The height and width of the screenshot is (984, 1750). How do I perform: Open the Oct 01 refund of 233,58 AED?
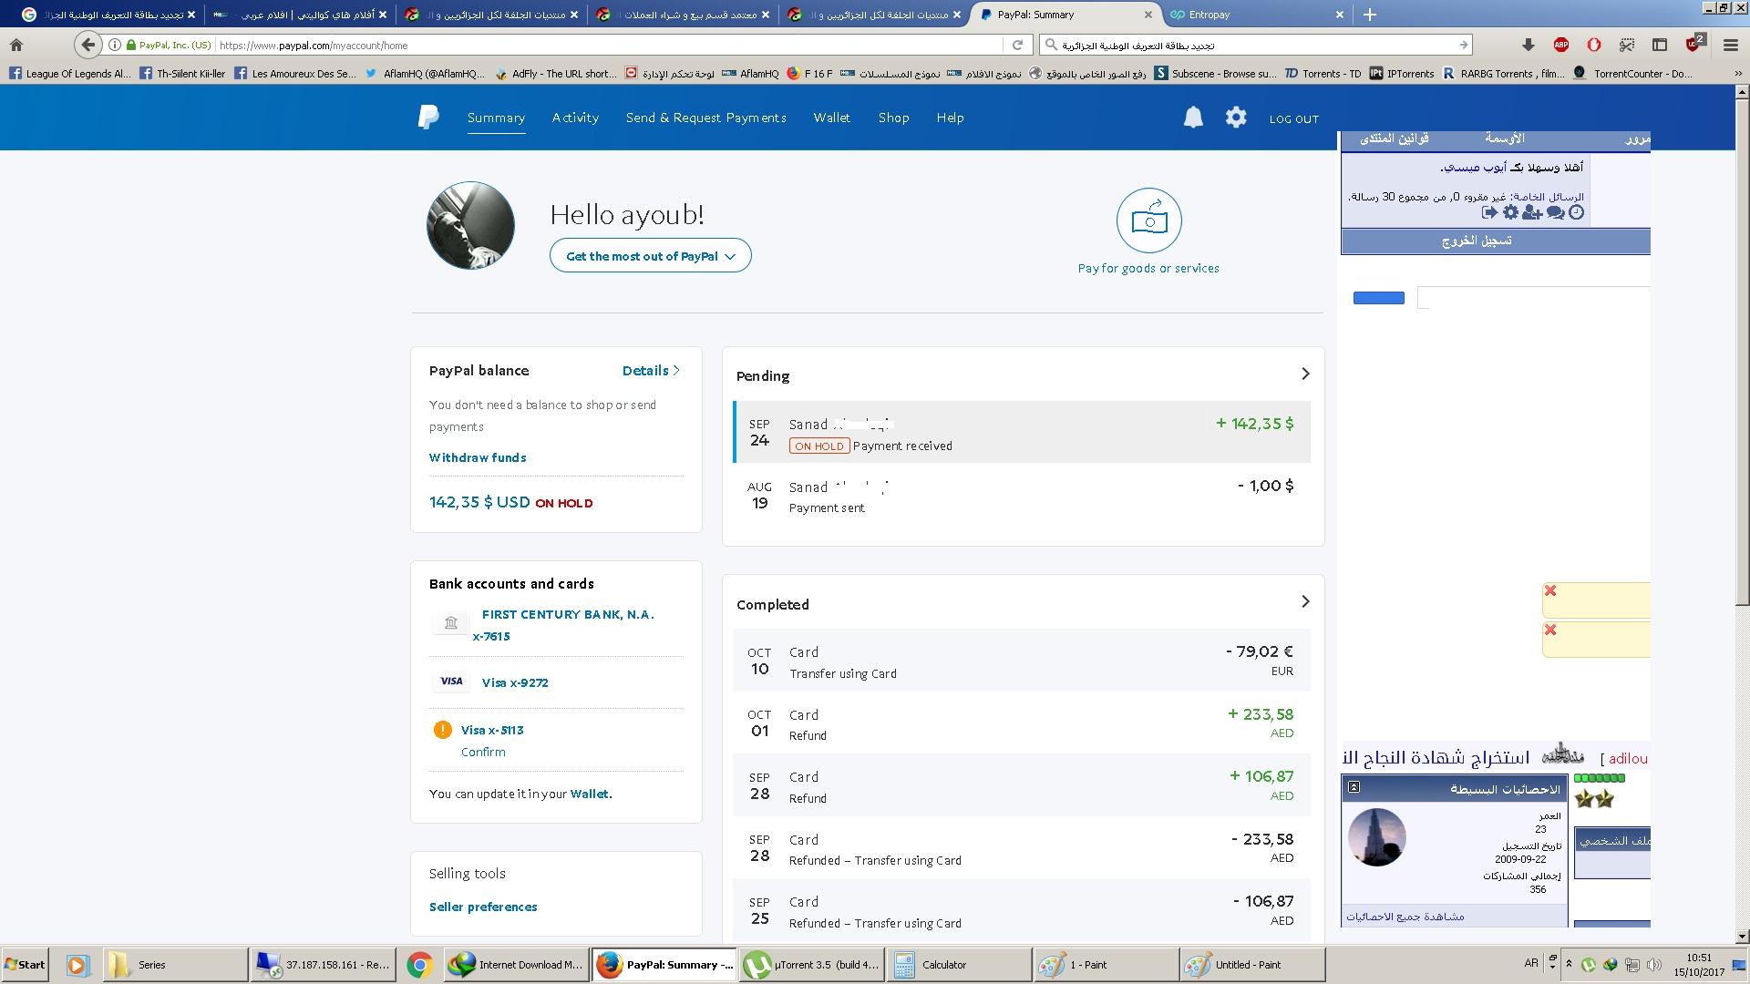(x=1022, y=723)
